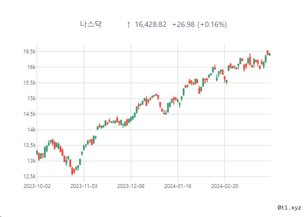304x217 pixels.
Task: Click the 13k y-axis label
Action: click(31, 161)
